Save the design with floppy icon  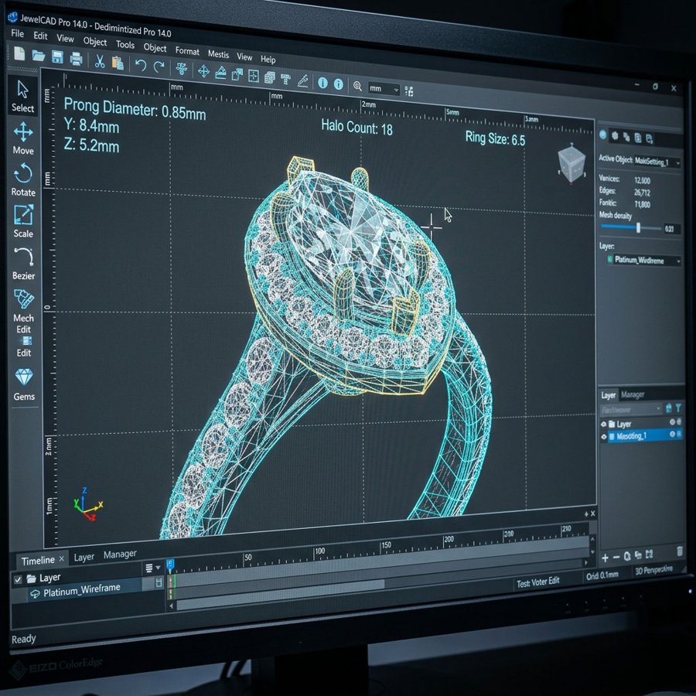click(57, 57)
